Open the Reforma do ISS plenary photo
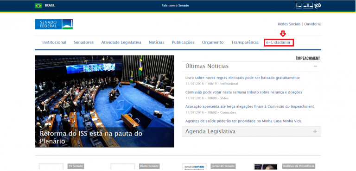The width and height of the screenshot is (356, 171). click(x=104, y=101)
